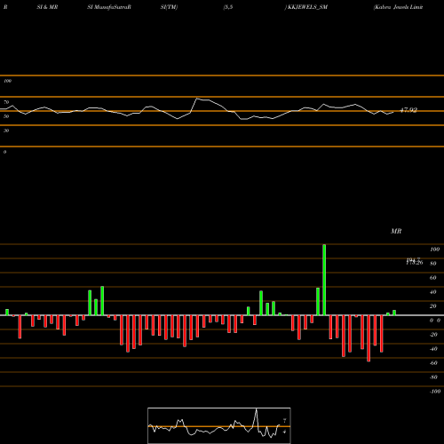Image resolution: width=444 pixels, height=444 pixels.
Task: Click the 100 label on upper RSI scale
Action: [7, 81]
